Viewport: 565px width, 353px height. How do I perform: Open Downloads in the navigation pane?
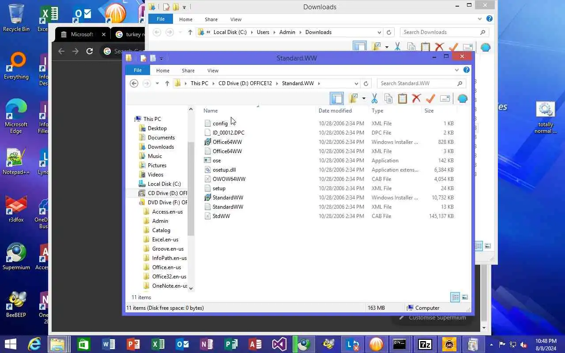pyautogui.click(x=161, y=147)
